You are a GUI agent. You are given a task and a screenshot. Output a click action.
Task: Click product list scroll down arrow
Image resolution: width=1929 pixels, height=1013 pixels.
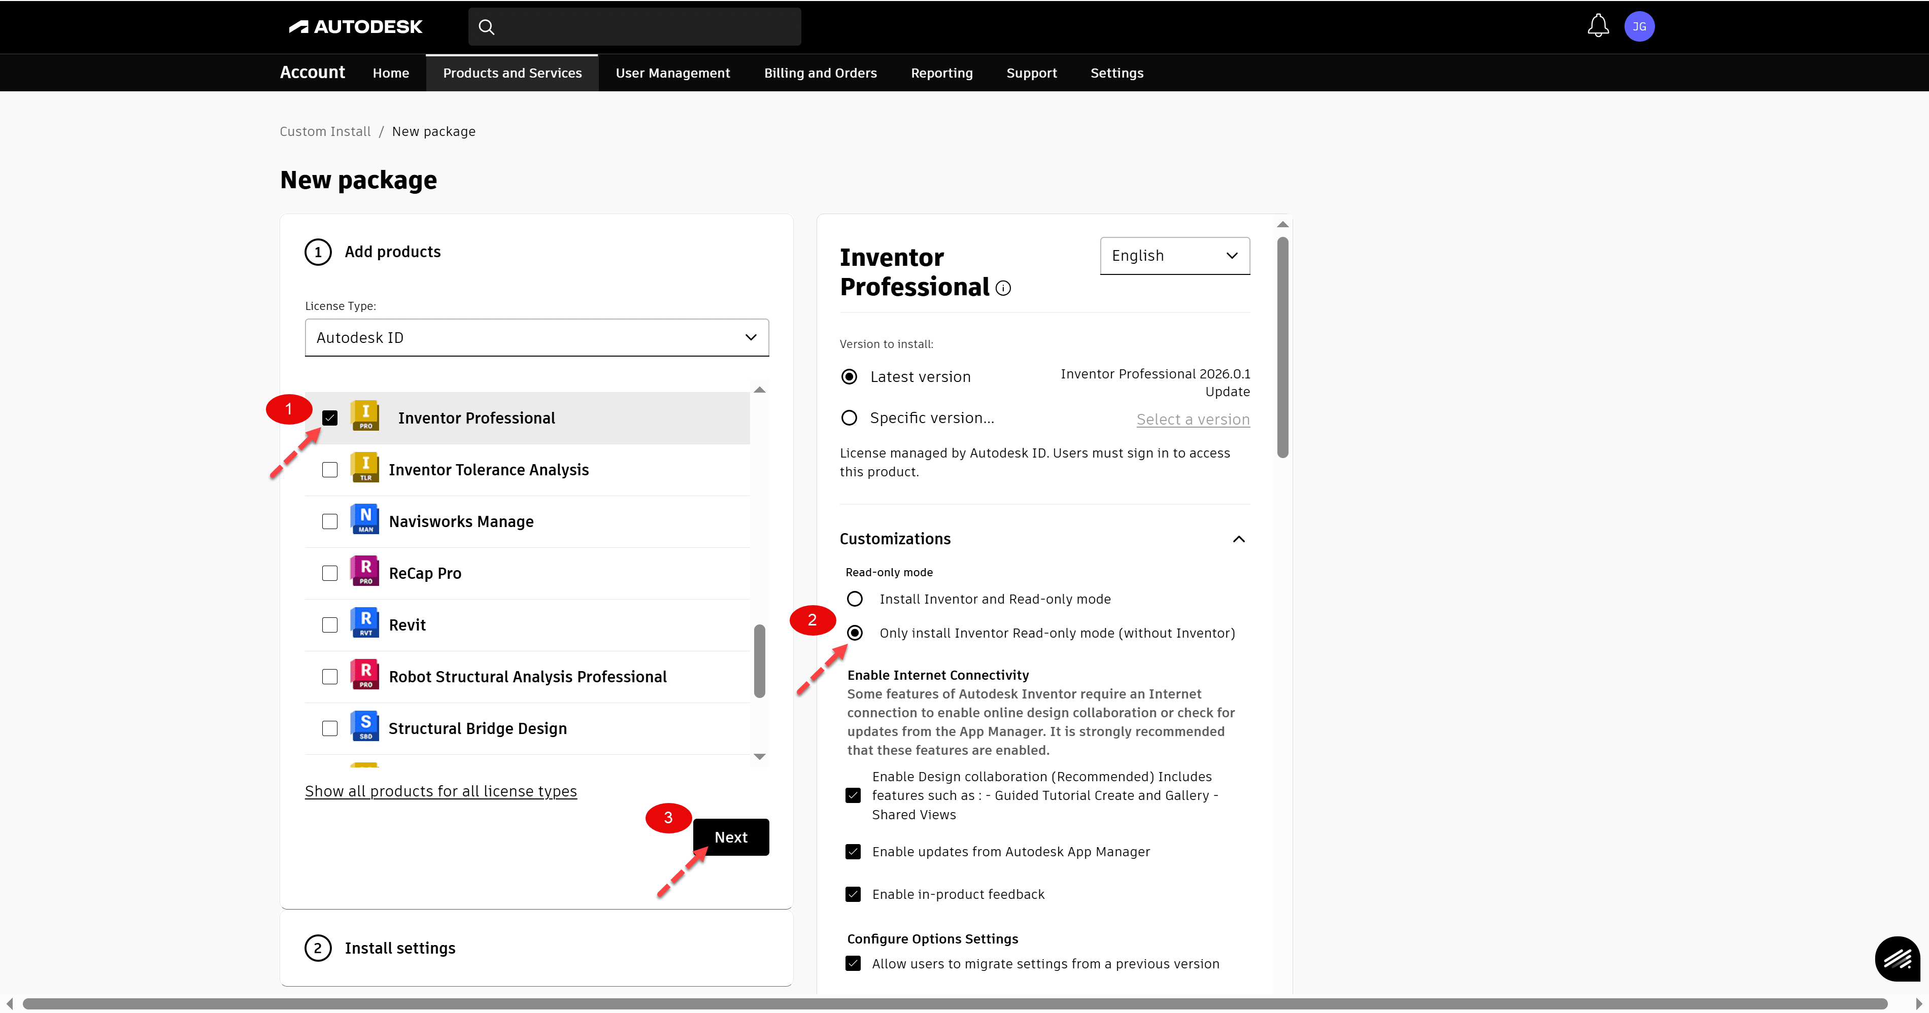[x=759, y=756]
